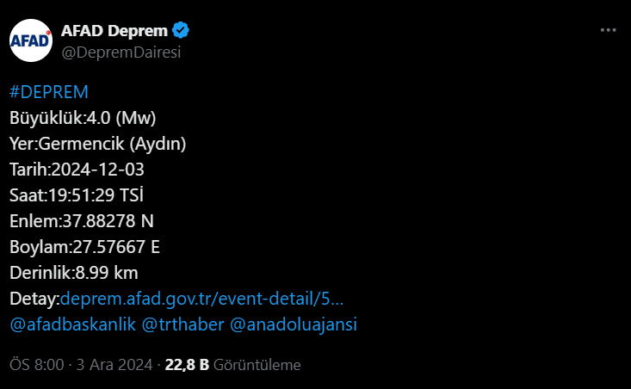Open the 22,8 B Görüntüleme view count
This screenshot has width=631, height=389.
[x=232, y=365]
